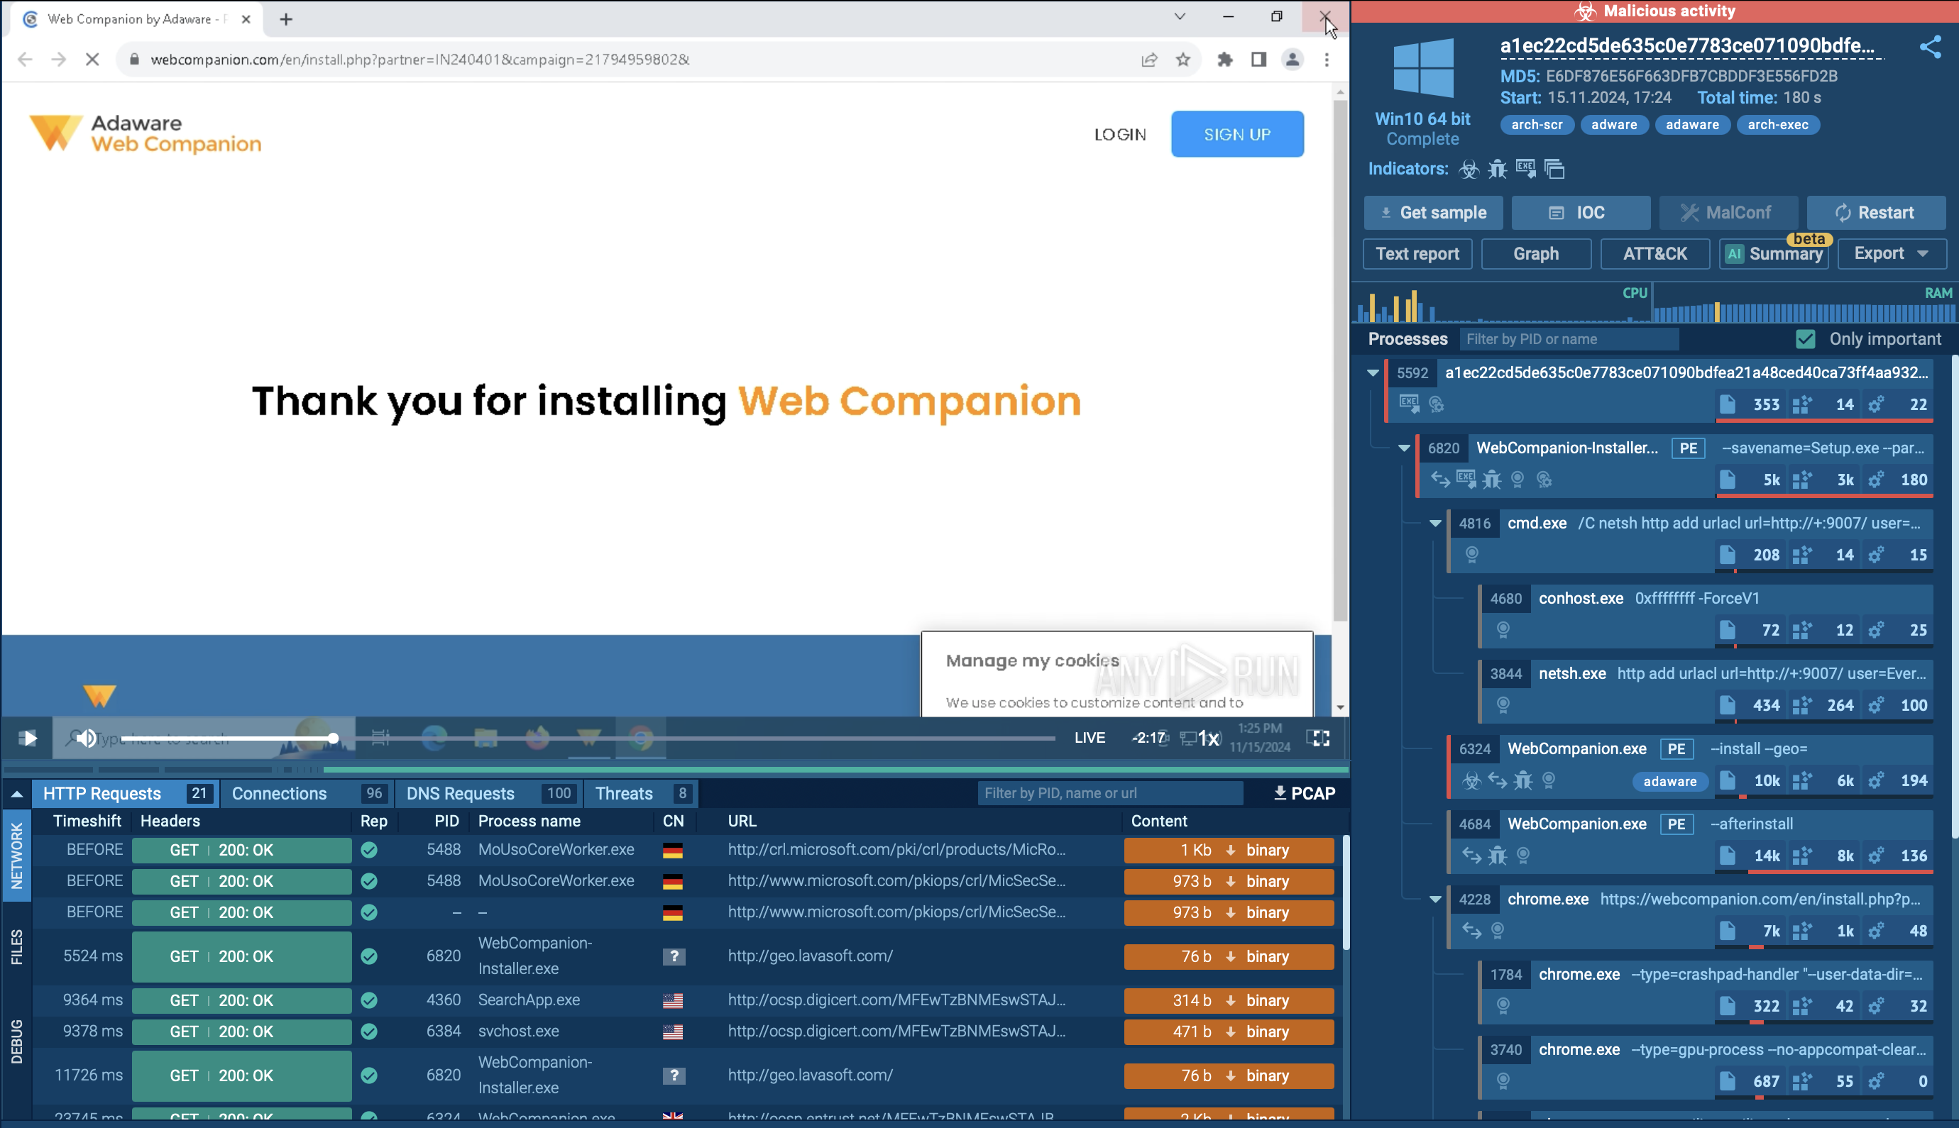
Task: Change playback speed 1x toggle
Action: tap(1208, 739)
